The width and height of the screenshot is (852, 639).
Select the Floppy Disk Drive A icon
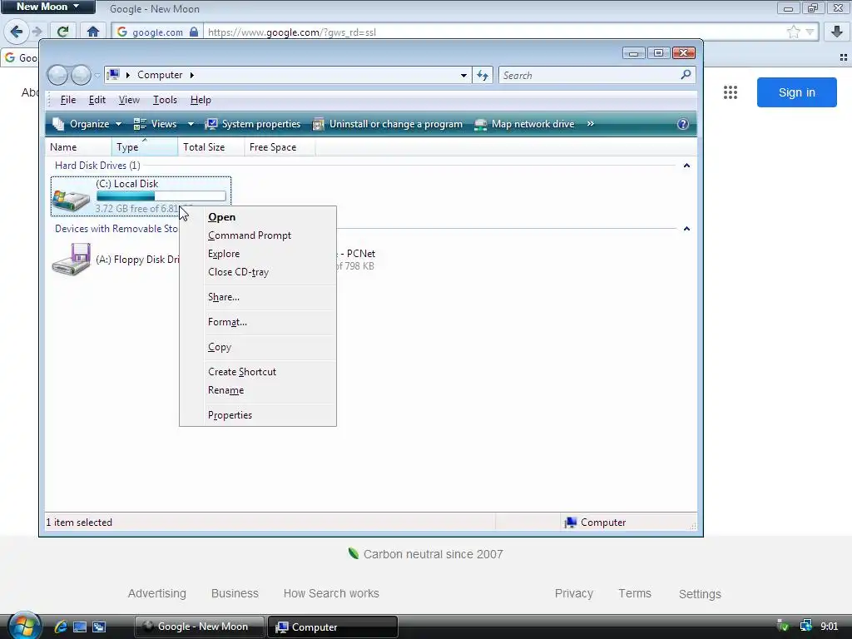pos(72,260)
